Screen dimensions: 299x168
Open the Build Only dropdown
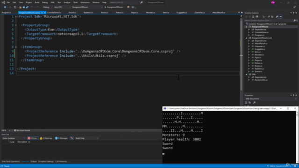[87, 138]
